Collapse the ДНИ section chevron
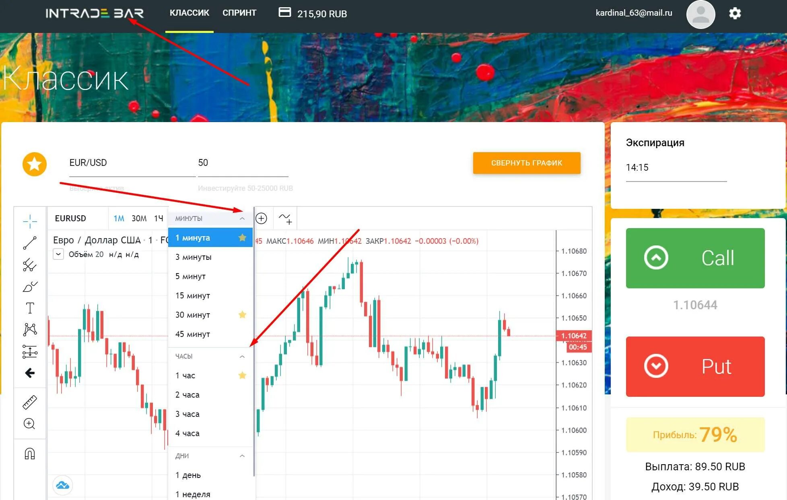 (x=242, y=456)
